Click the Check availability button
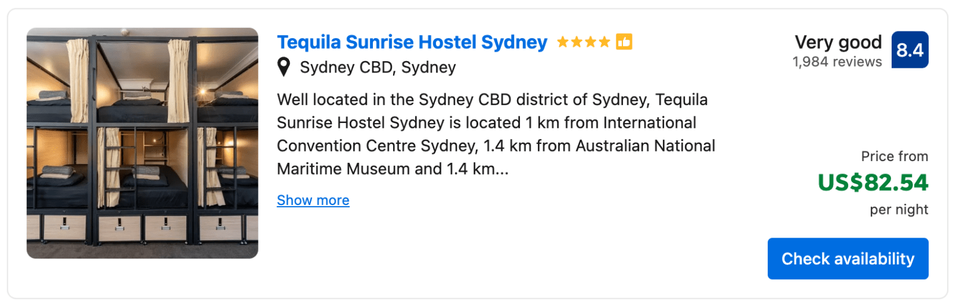Screen dimensions: 953x306 click(848, 258)
